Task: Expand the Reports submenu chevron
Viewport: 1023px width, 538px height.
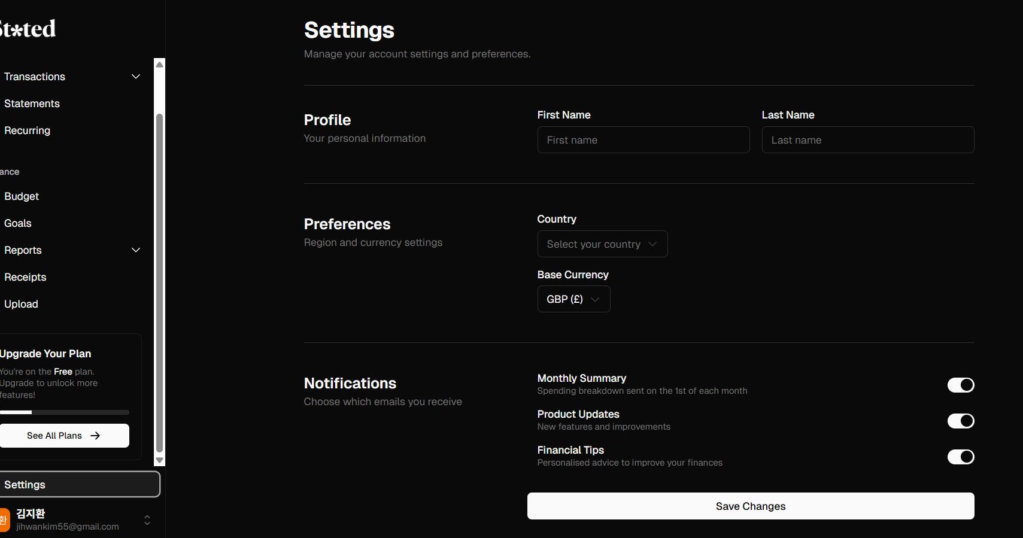Action: (x=136, y=250)
